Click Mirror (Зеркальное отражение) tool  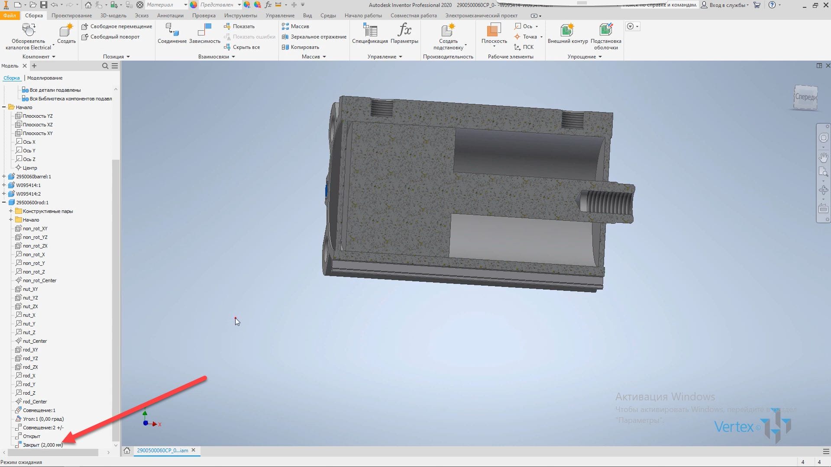(x=314, y=37)
